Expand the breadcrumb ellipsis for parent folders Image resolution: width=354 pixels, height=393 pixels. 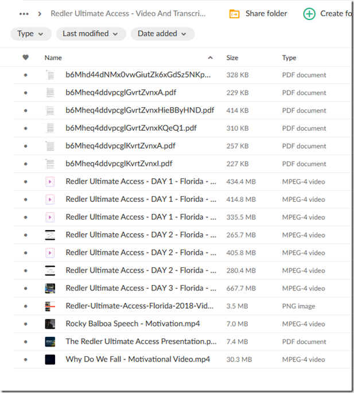(24, 14)
